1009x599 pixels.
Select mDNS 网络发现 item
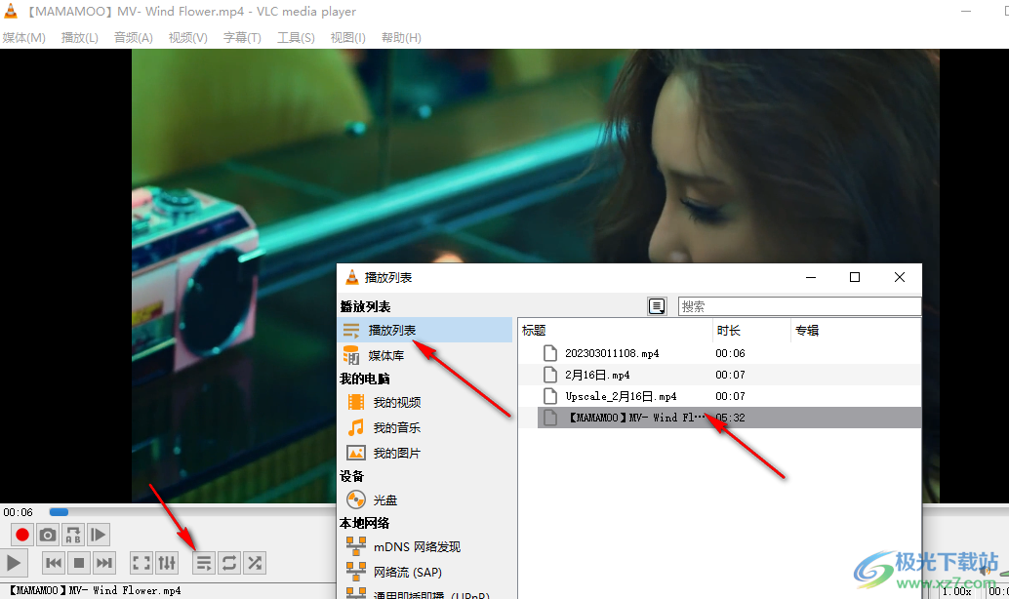417,547
